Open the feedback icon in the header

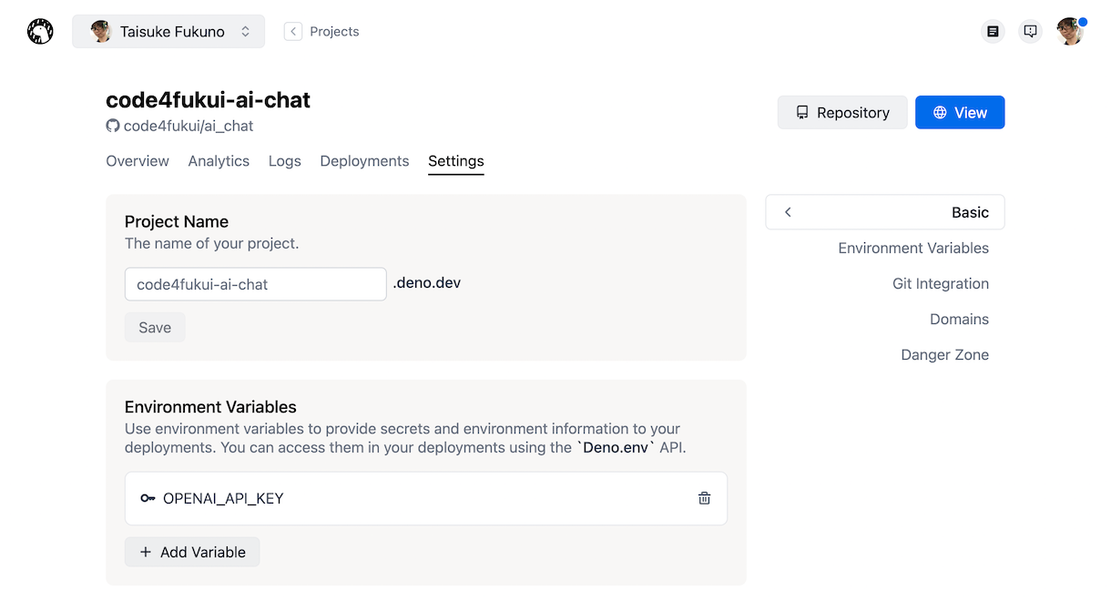pyautogui.click(x=1030, y=30)
